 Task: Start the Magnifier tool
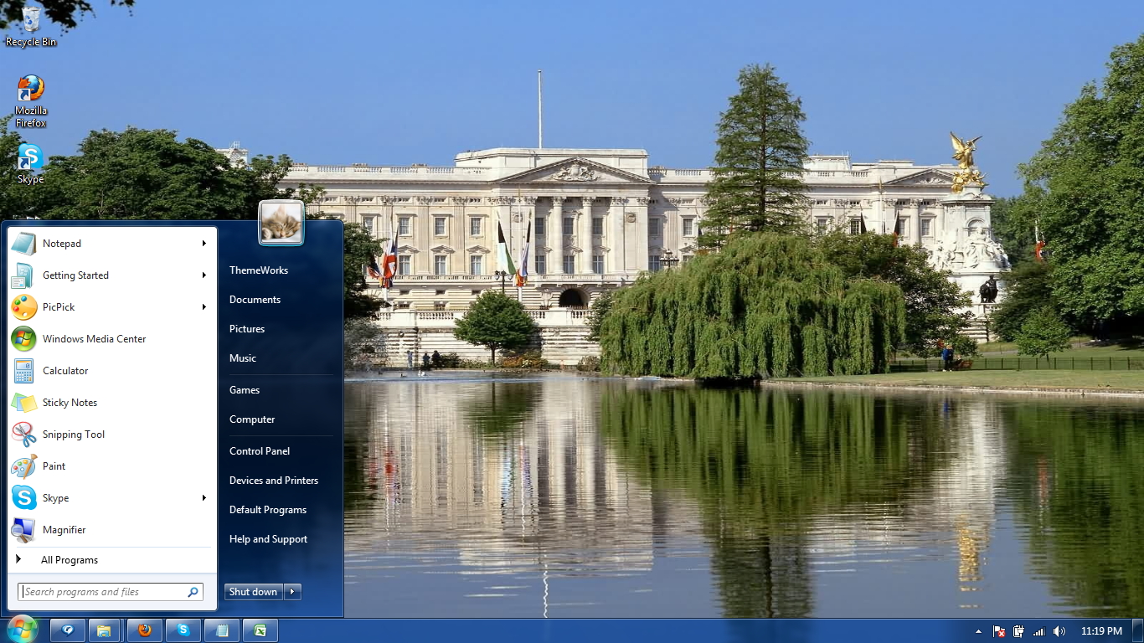[64, 530]
